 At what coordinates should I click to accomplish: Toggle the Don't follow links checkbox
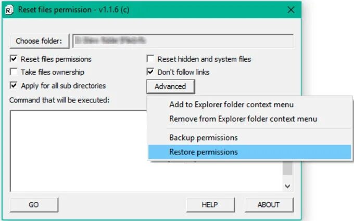coord(150,72)
